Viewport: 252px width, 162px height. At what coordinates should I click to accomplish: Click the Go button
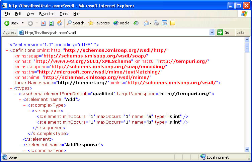[224, 32]
